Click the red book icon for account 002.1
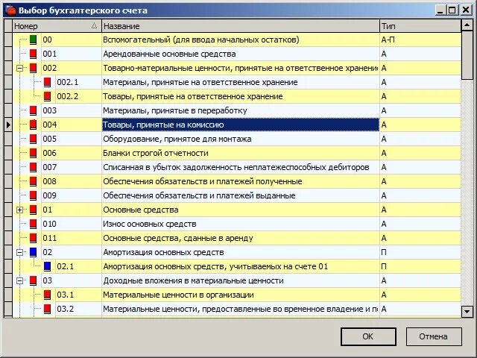Viewport: 477px width, 358px height. (x=47, y=82)
